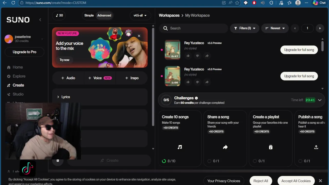Open the Share a song challenge card
This screenshot has width=329, height=185.
click(x=225, y=138)
